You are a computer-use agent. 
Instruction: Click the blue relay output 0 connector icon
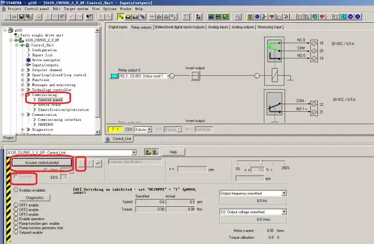[115, 76]
